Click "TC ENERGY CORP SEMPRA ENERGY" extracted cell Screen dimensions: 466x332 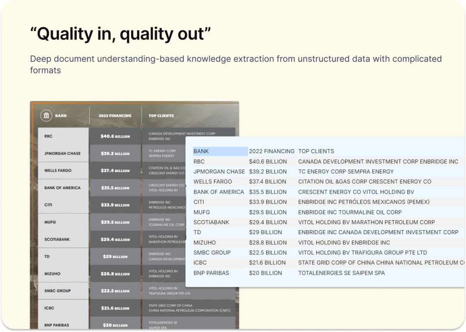[x=346, y=172]
